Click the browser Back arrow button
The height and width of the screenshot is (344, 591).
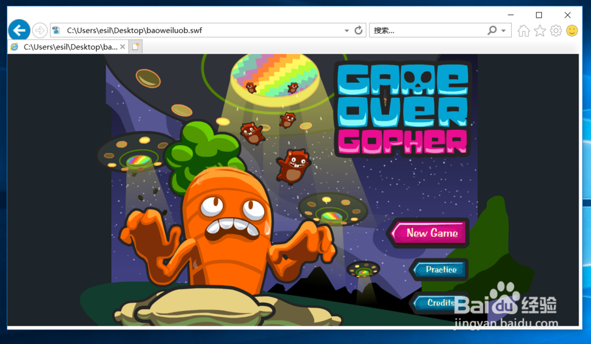point(19,30)
